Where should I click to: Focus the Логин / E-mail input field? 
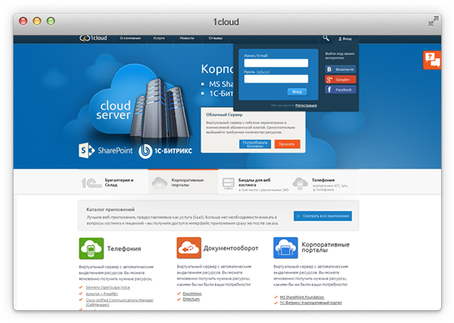point(276,63)
